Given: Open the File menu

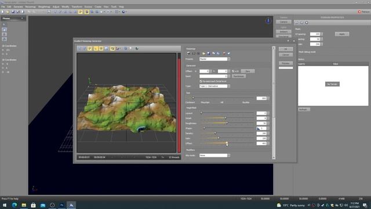Looking at the screenshot, I should [3, 7].
